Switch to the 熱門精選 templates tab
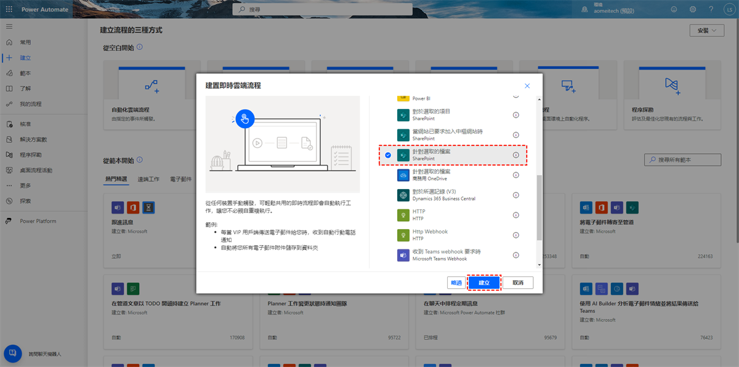The image size is (739, 367). click(x=116, y=179)
